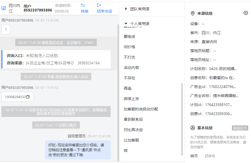
Task: Click user ID 8592307993896 in the header
Action: pos(38,10)
